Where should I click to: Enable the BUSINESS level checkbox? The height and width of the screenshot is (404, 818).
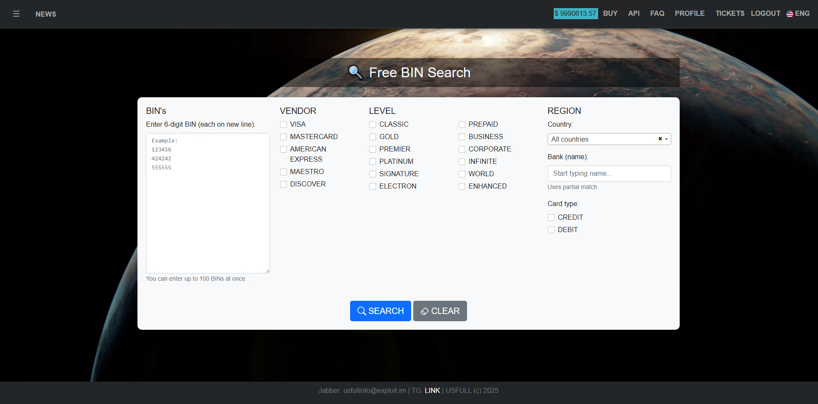462,137
